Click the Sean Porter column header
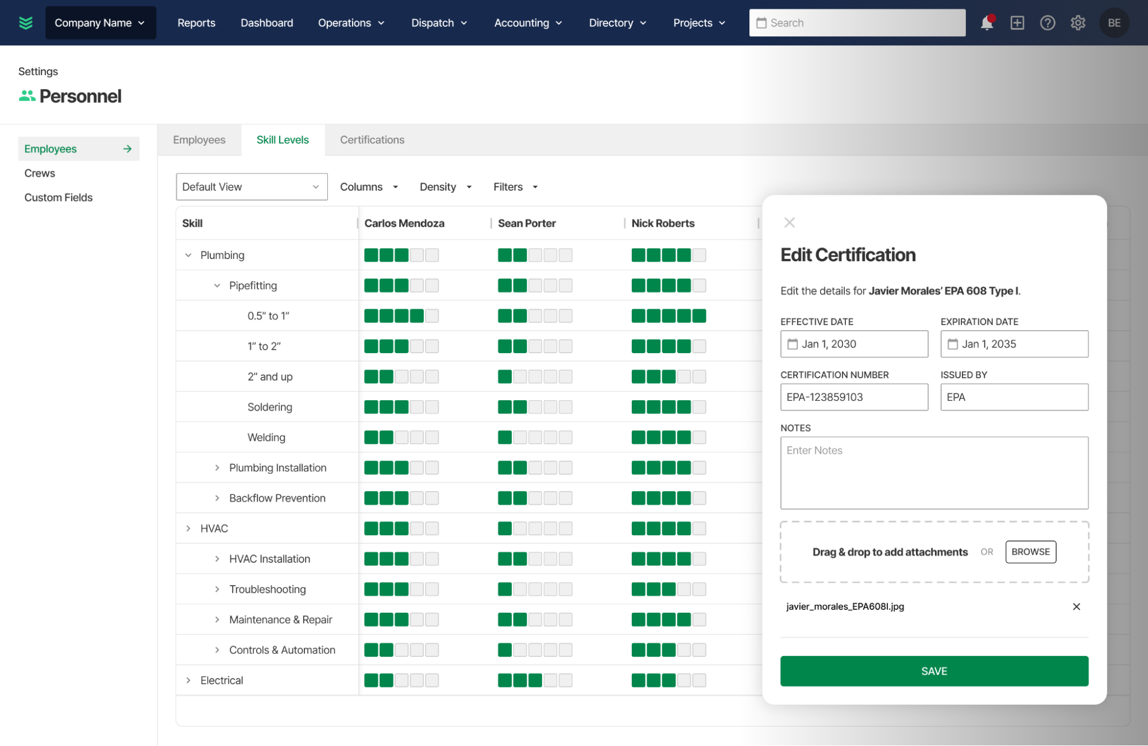 [527, 223]
